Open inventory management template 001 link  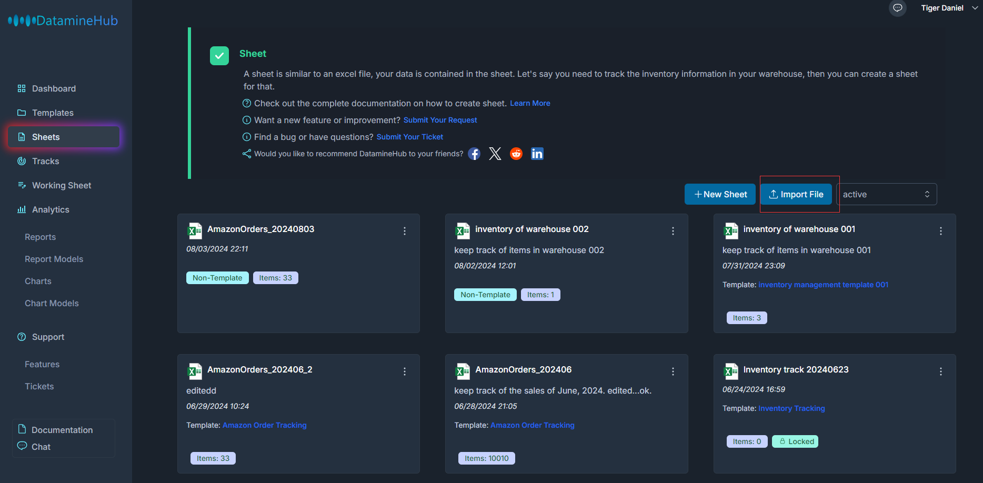click(x=823, y=285)
